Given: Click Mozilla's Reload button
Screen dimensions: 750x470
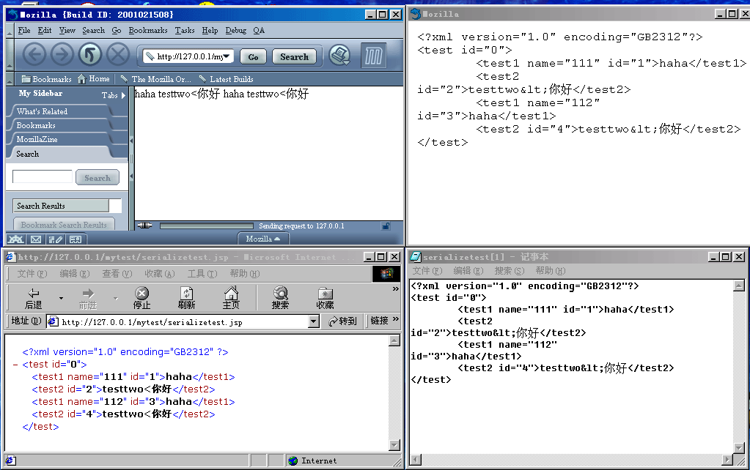Looking at the screenshot, I should click(90, 54).
